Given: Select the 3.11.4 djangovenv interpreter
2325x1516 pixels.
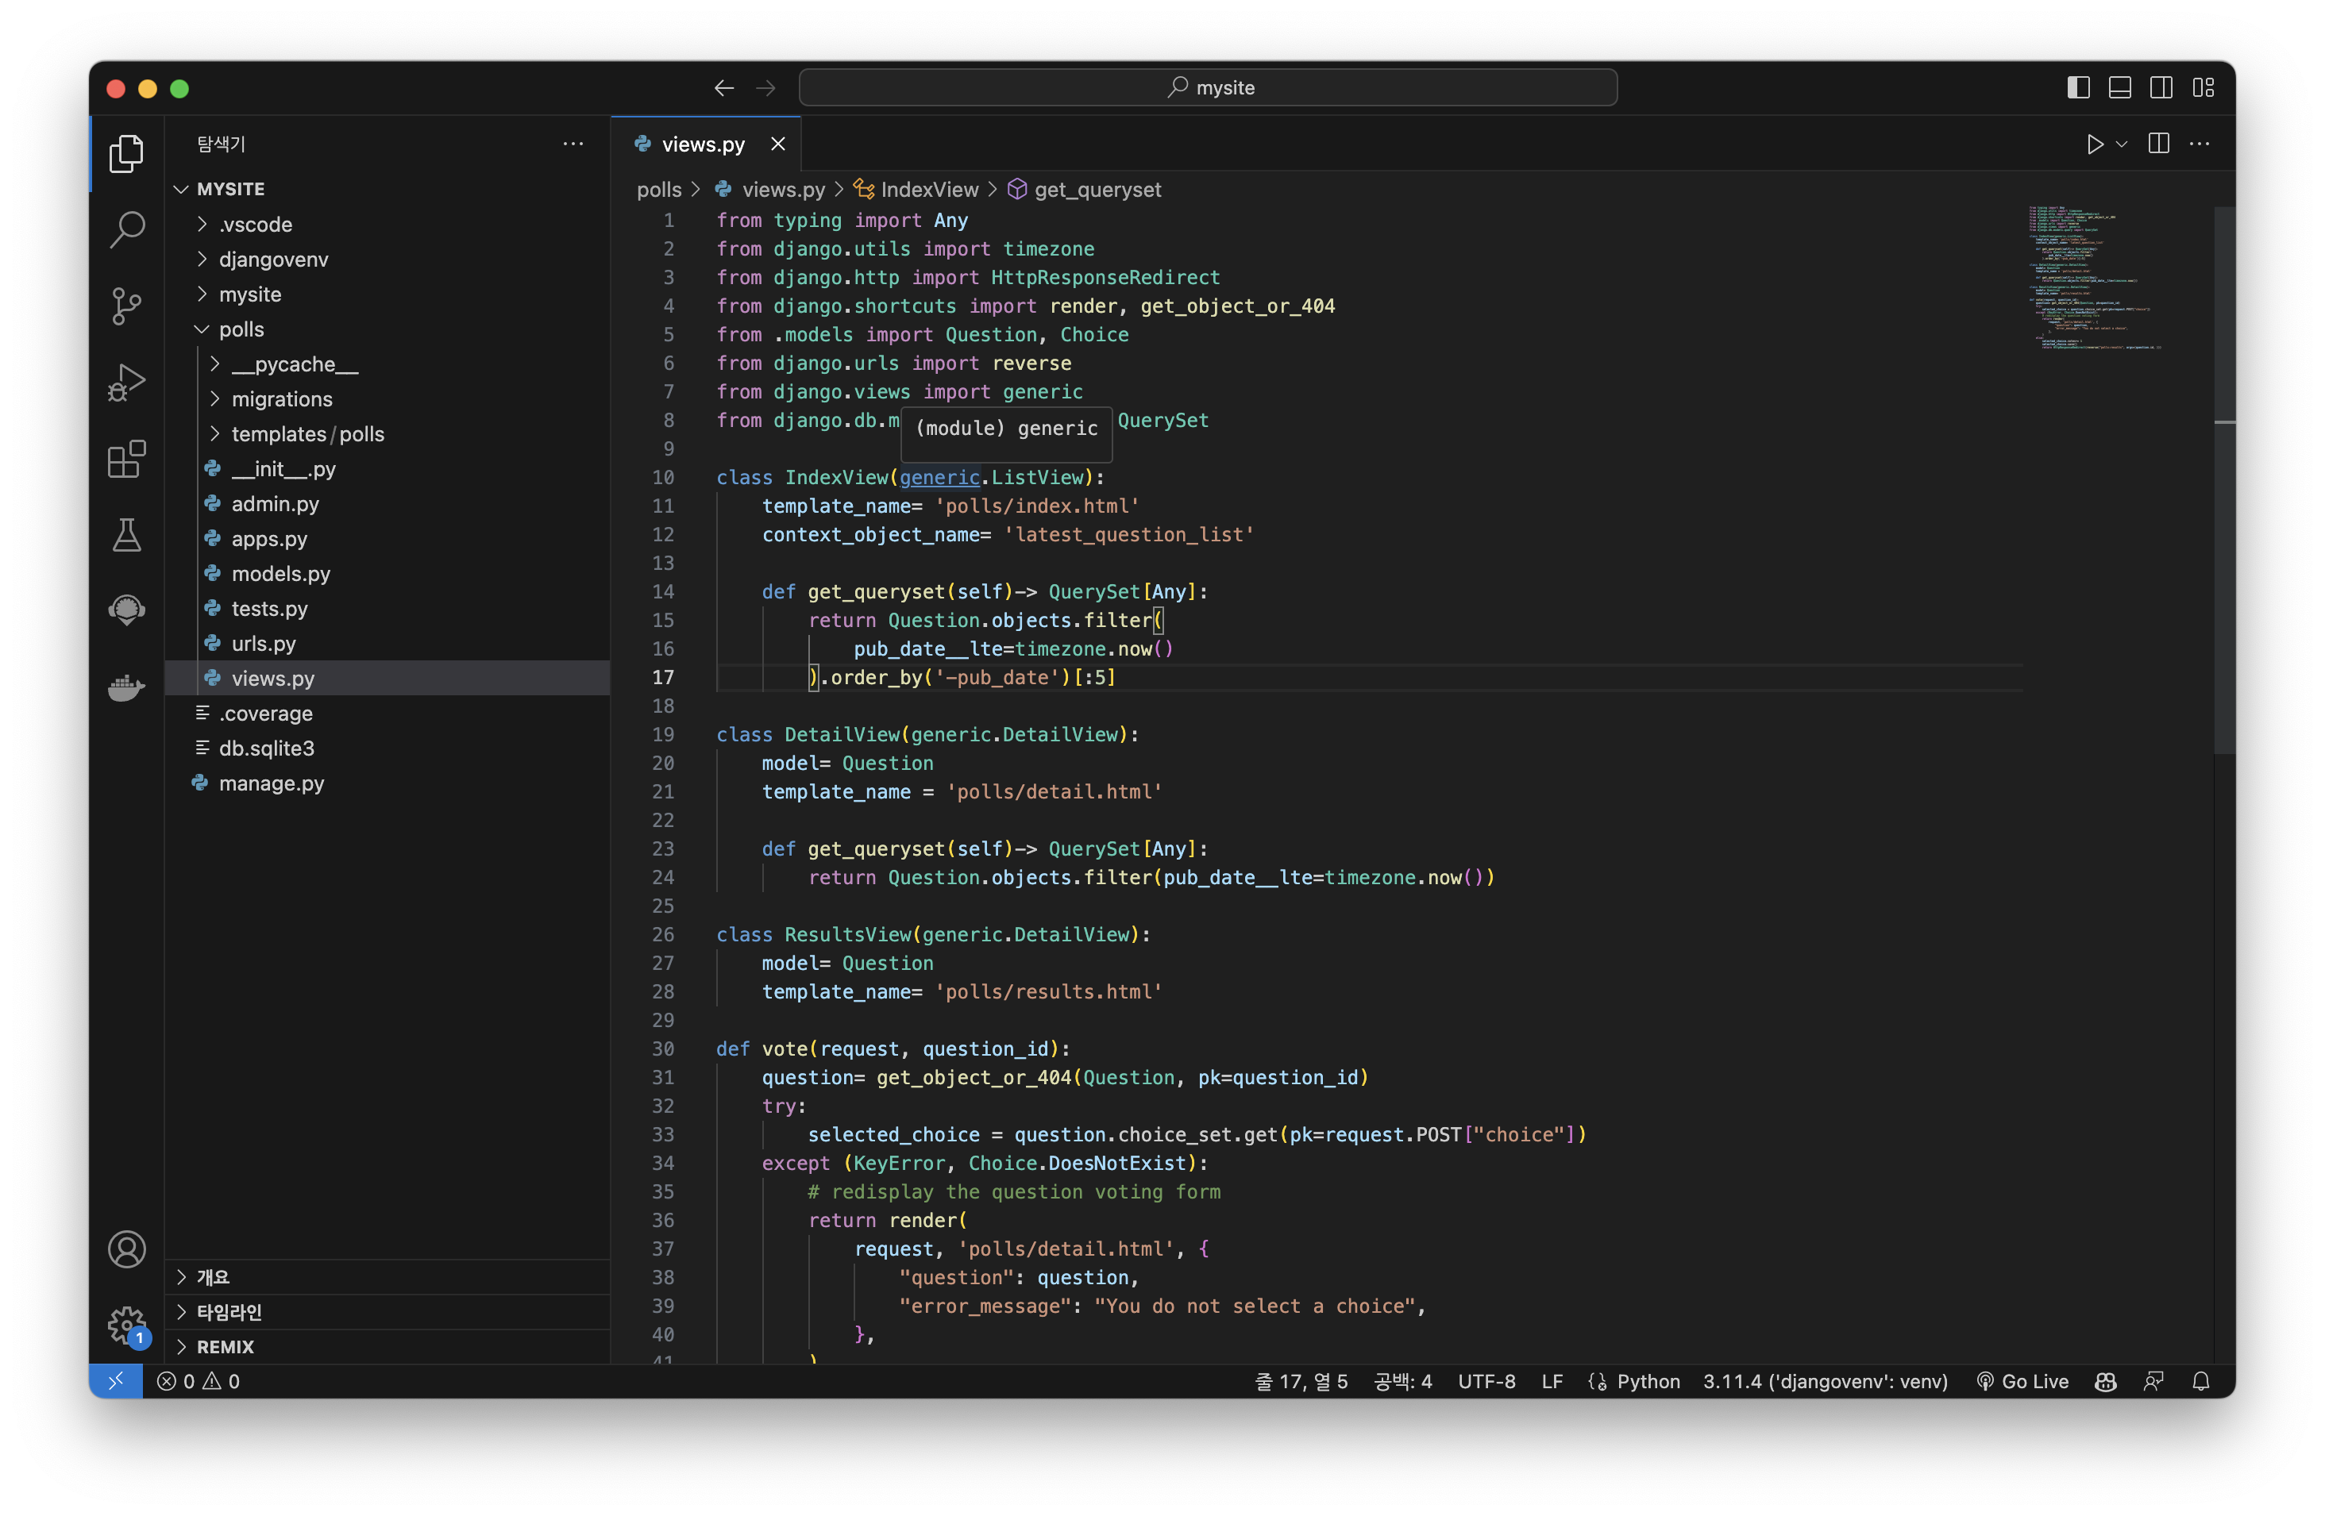Looking at the screenshot, I should [1824, 1380].
